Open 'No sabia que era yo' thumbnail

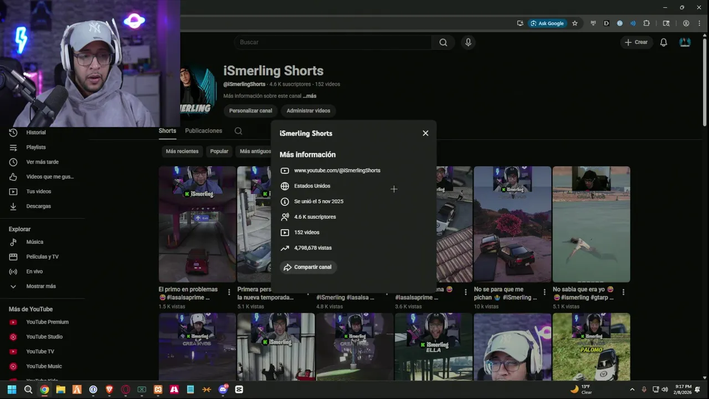[591, 224]
